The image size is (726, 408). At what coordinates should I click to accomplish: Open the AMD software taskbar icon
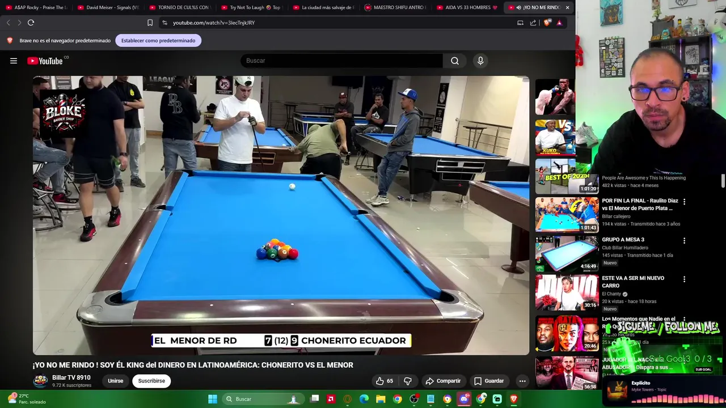tap(331, 399)
